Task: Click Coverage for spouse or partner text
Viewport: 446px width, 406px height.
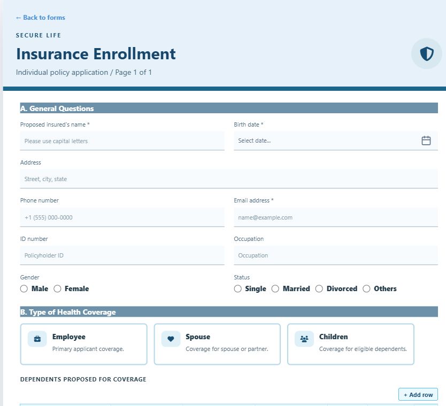Action: click(227, 349)
